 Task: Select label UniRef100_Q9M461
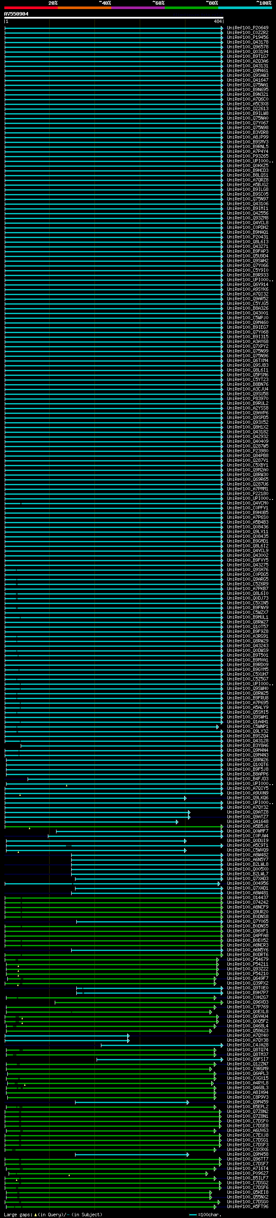(x=247, y=70)
